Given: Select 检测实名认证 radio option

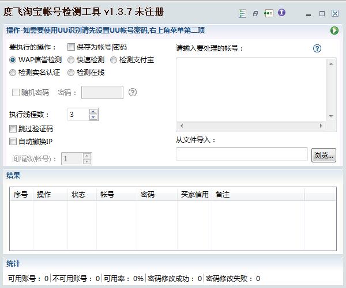Looking at the screenshot, I should 13,73.
